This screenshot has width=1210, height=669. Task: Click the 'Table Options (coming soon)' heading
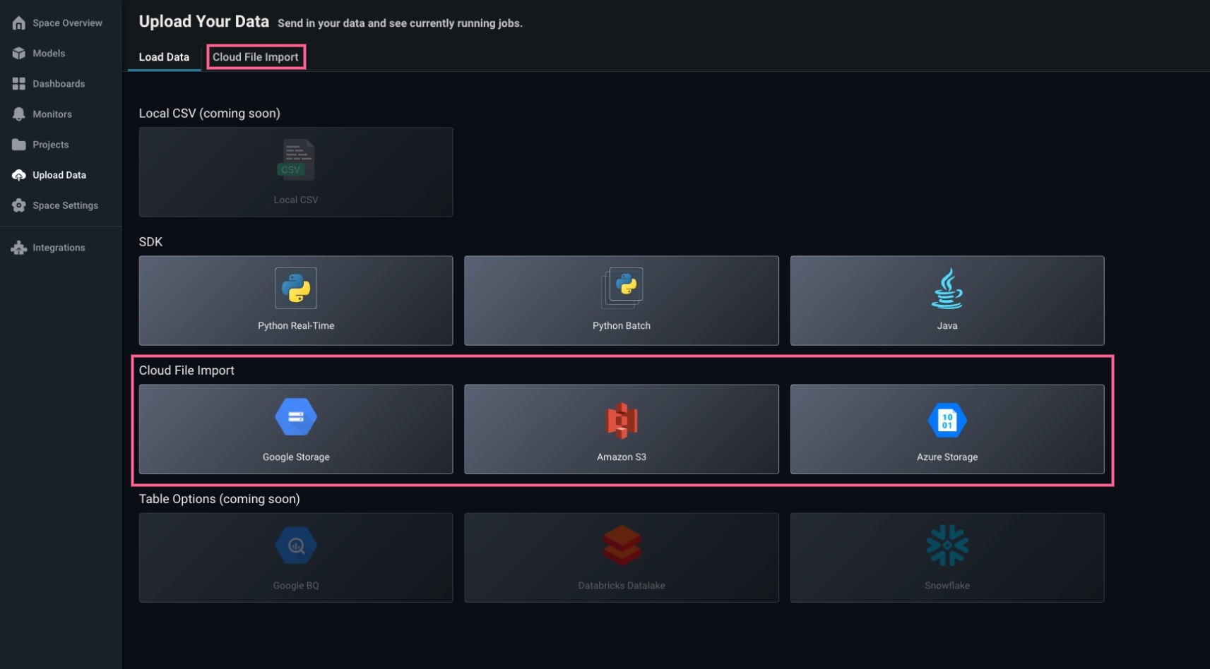coord(220,499)
